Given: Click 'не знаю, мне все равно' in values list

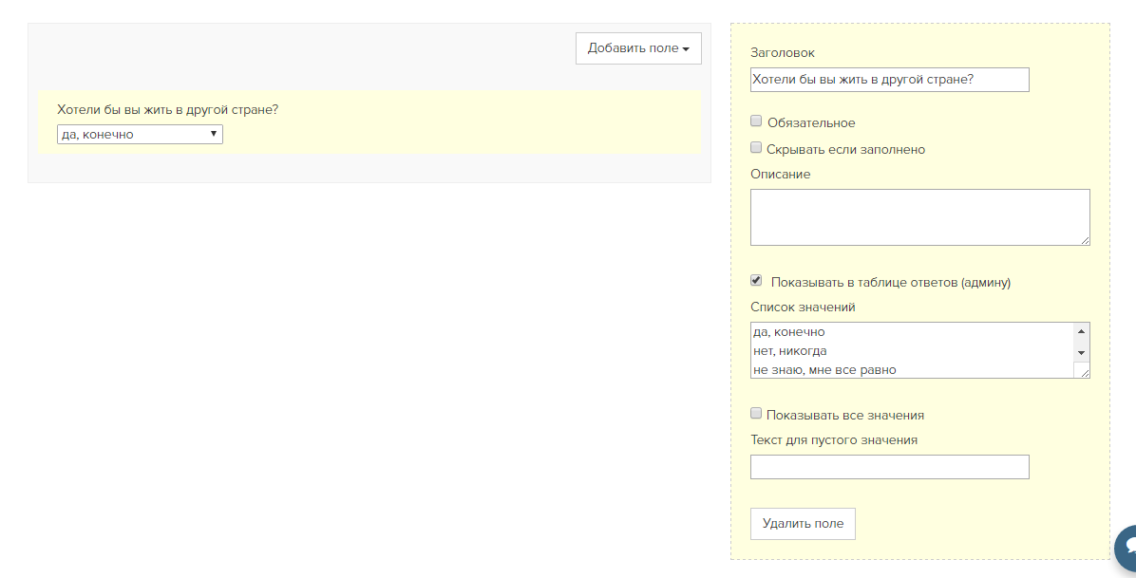Looking at the screenshot, I should [825, 370].
